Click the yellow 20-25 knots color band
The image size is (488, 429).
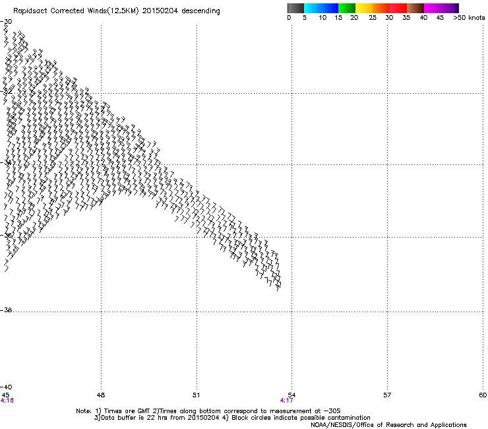point(364,8)
